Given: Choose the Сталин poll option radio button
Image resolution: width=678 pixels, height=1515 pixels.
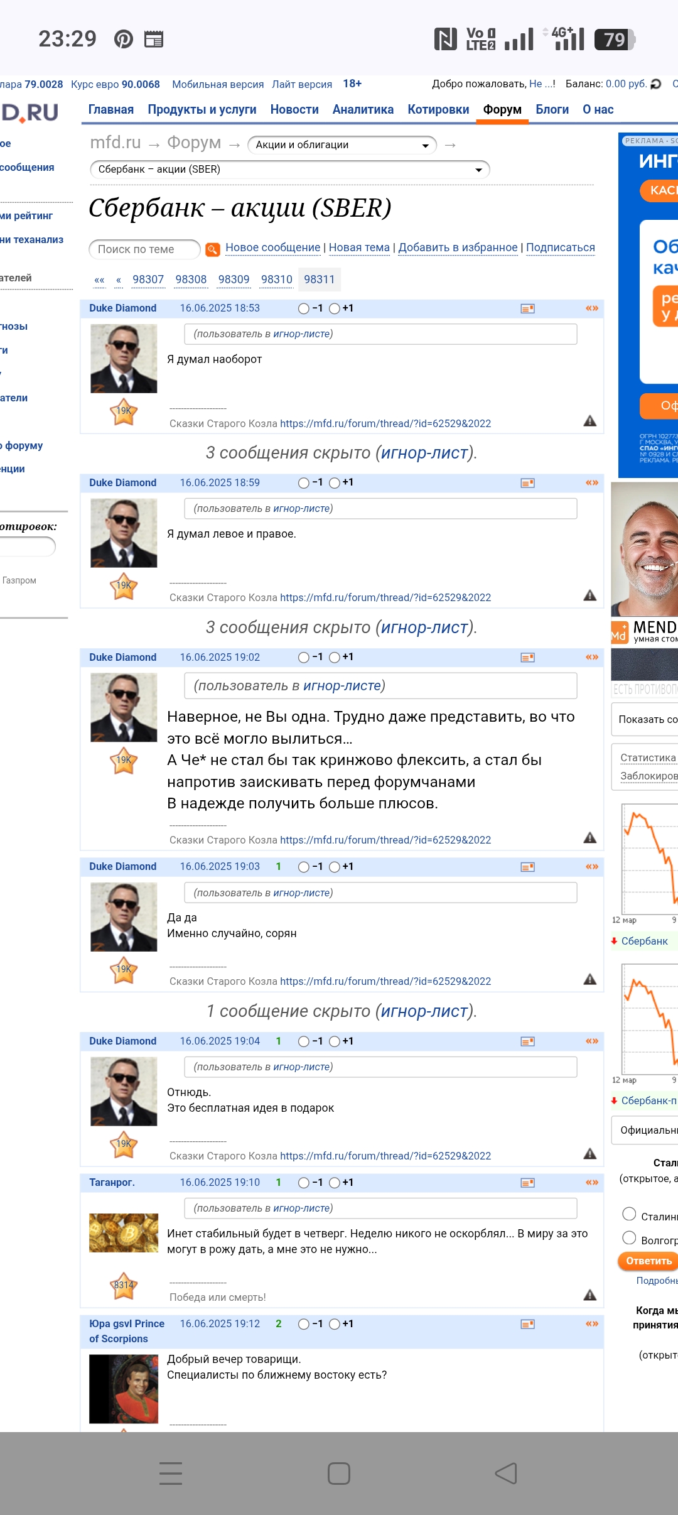Looking at the screenshot, I should (629, 1214).
